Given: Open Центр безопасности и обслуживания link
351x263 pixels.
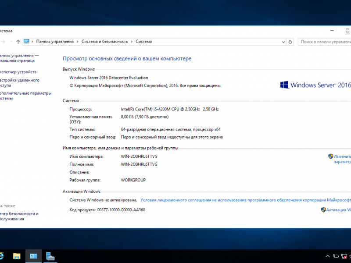Looking at the screenshot, I should pyautogui.click(x=19, y=216).
